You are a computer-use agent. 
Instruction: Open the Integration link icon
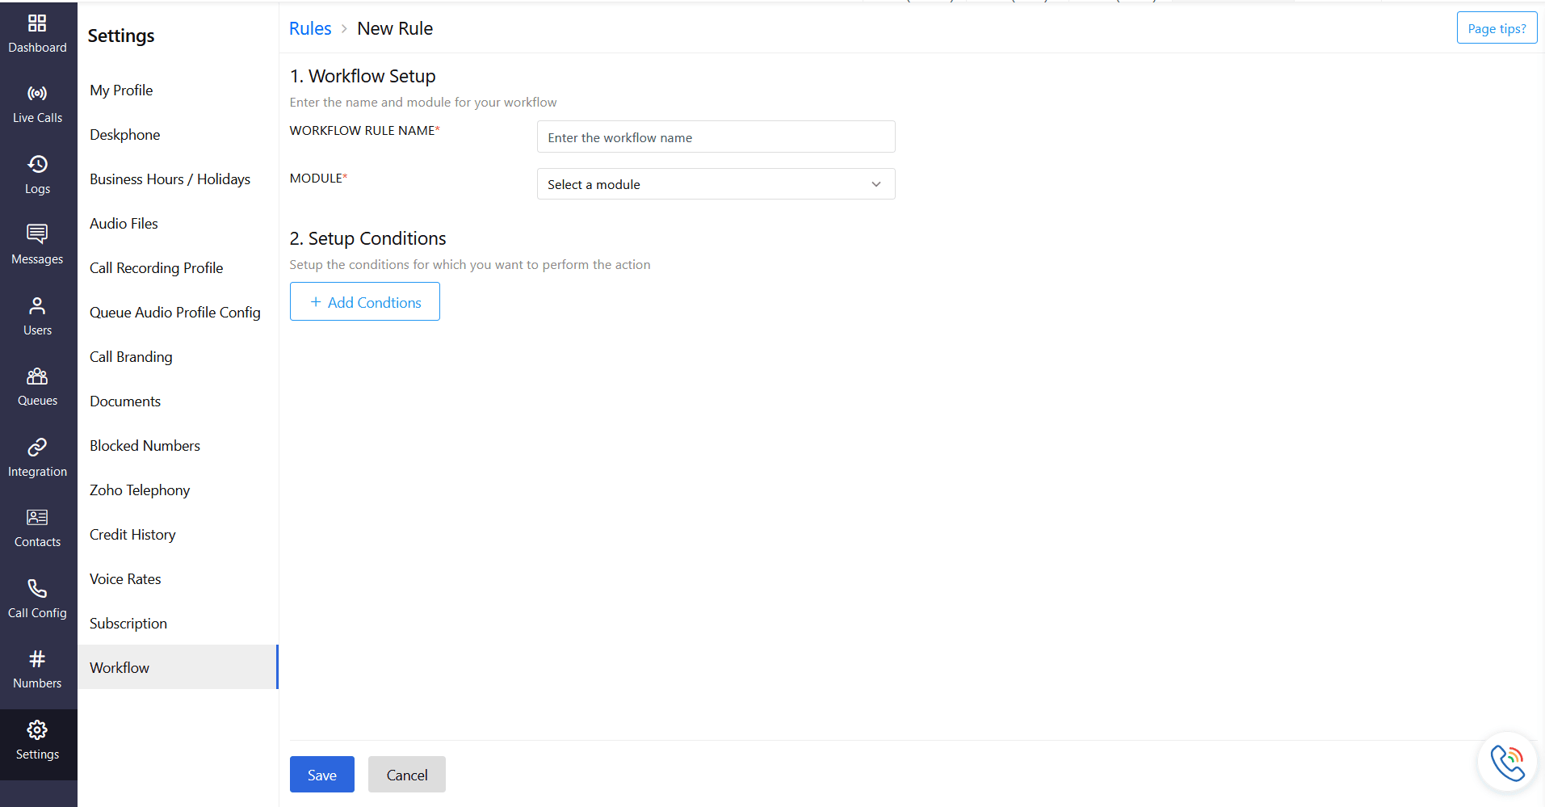pyautogui.click(x=37, y=448)
